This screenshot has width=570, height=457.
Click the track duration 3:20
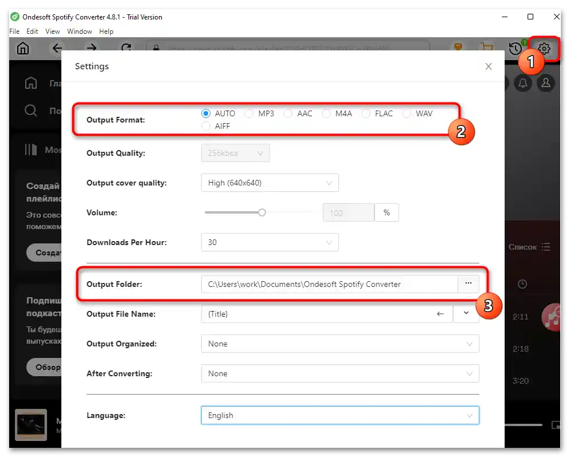520,381
